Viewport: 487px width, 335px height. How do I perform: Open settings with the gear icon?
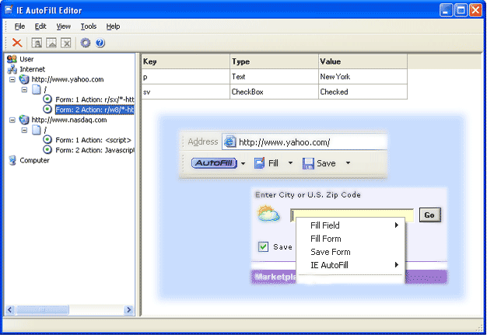coord(86,43)
